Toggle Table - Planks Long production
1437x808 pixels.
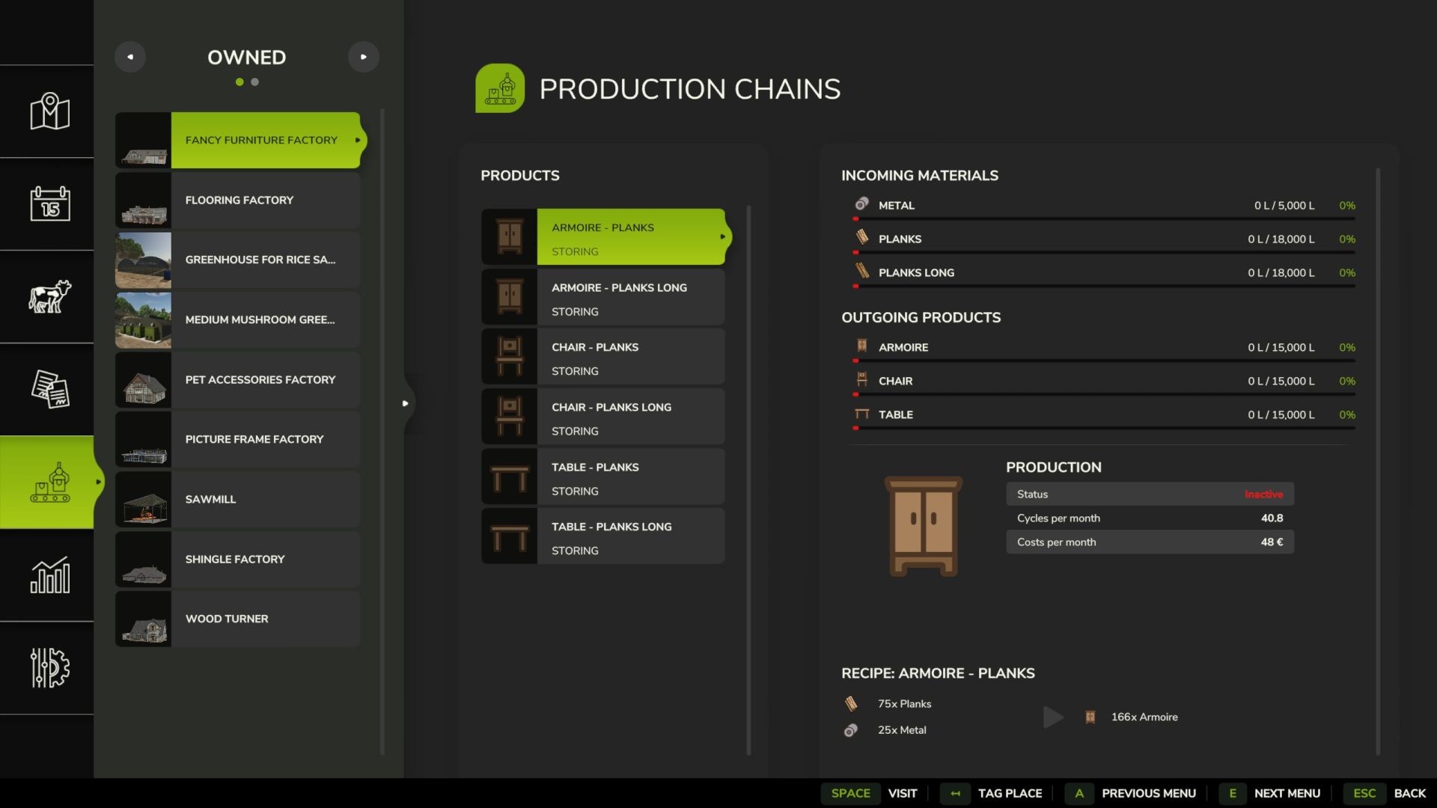click(x=602, y=536)
